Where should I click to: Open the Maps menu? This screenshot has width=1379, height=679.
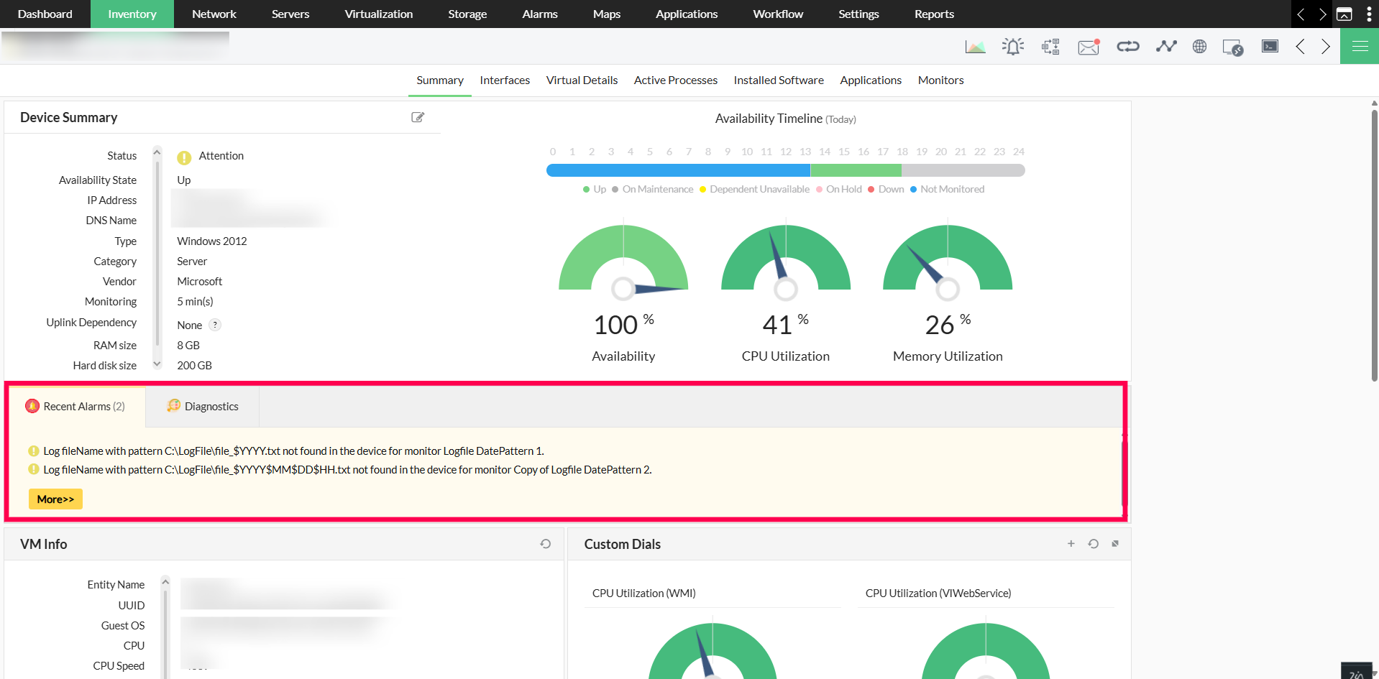pyautogui.click(x=607, y=14)
